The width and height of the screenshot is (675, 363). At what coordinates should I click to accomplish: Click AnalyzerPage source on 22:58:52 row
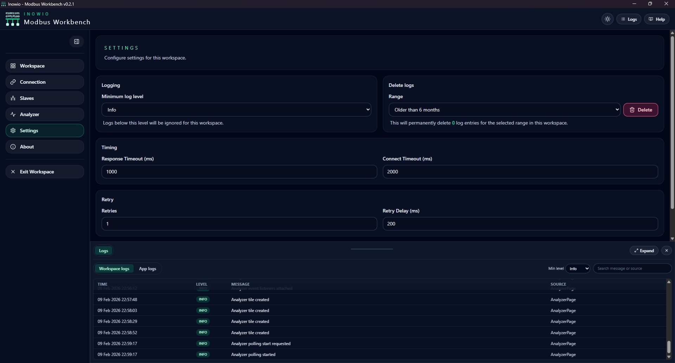563,333
